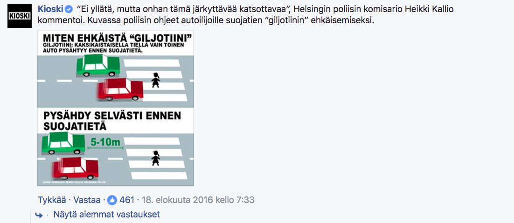Viewport: 514px width, 223px height.
Task: Reply to the comment via Vastaa
Action: point(87,200)
